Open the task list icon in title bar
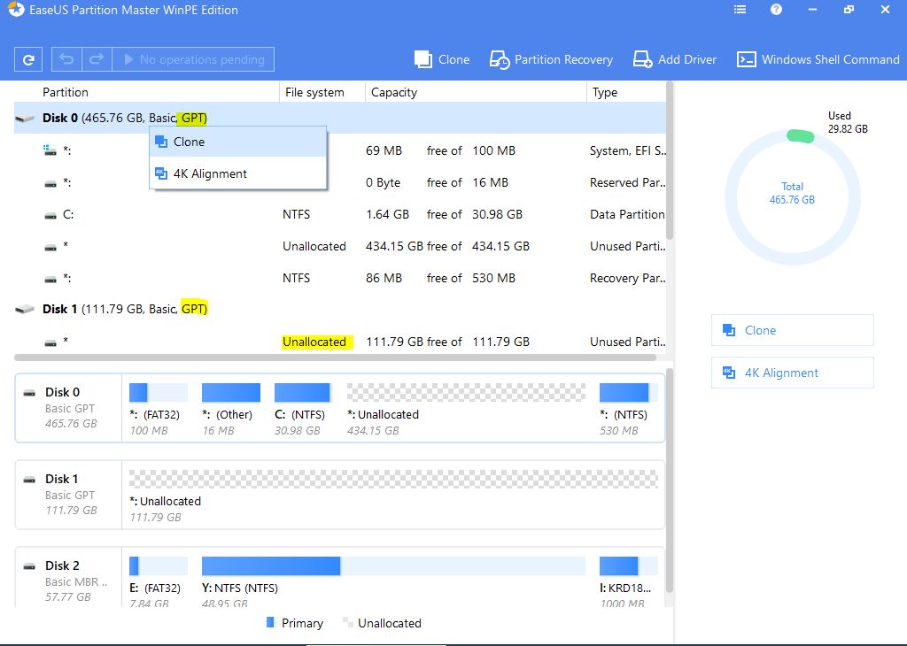 coord(740,10)
